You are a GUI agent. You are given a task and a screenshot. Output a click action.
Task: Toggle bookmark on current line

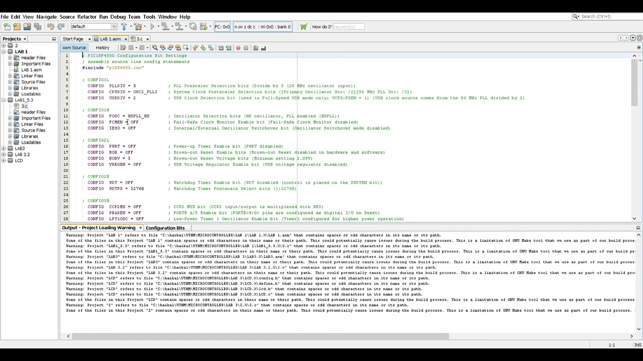[210, 48]
